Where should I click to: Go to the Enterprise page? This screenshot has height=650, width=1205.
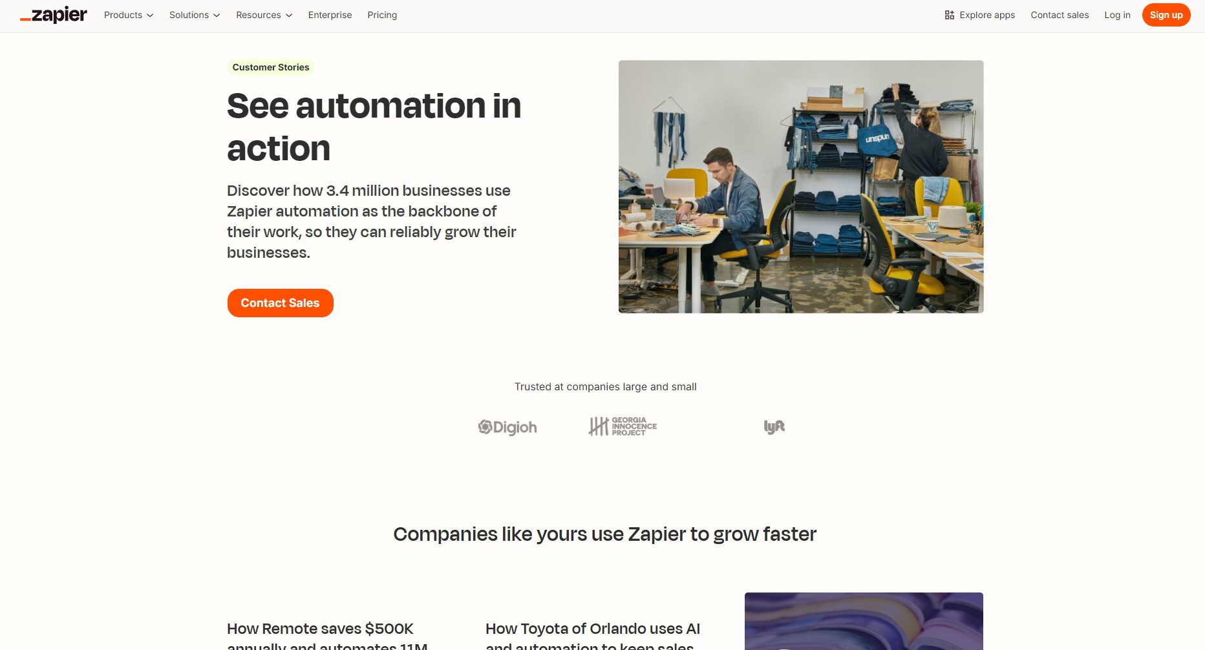pyautogui.click(x=330, y=15)
